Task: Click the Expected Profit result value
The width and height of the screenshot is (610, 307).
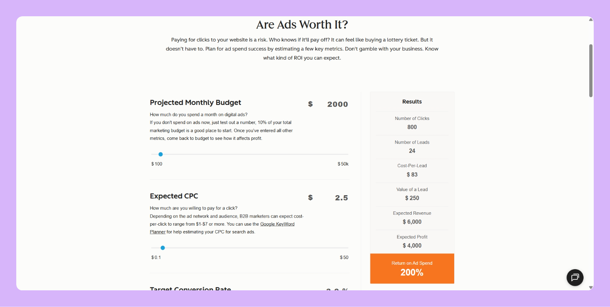Action: 412,246
